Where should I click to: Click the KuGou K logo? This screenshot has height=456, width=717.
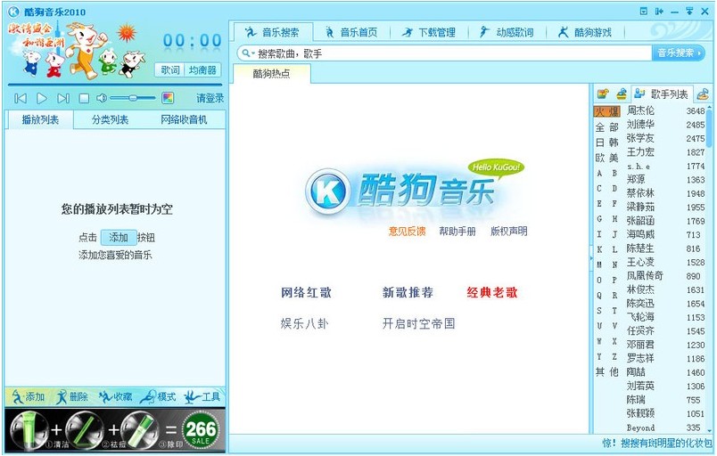(x=327, y=191)
